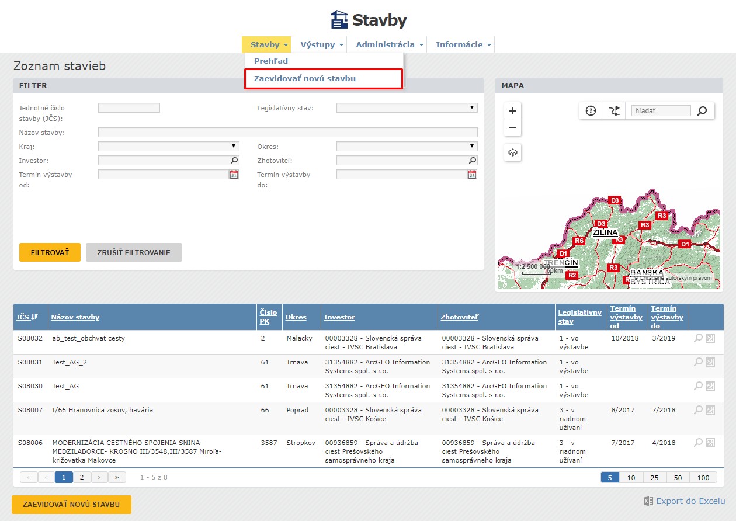Screen dimensions: 736x521
Task: Click the route flag icon on map
Action: (613, 111)
